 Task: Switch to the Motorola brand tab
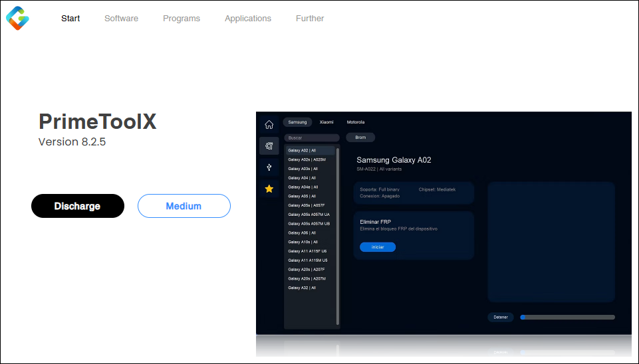(x=356, y=122)
